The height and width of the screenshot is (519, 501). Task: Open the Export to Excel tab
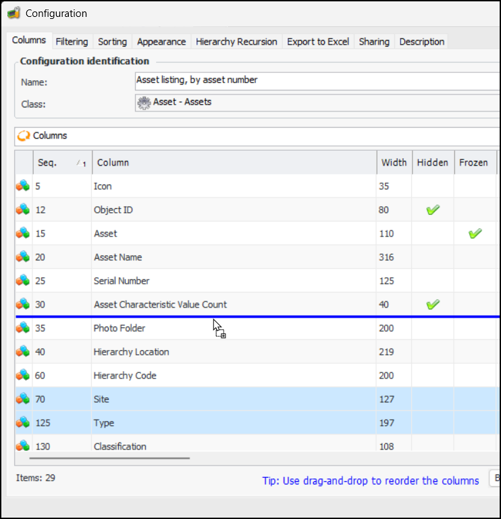pos(318,42)
